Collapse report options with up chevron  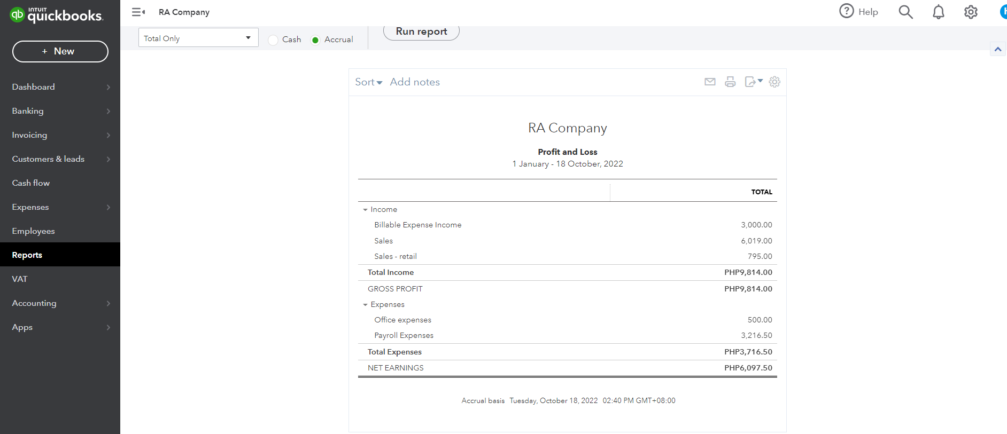[997, 49]
